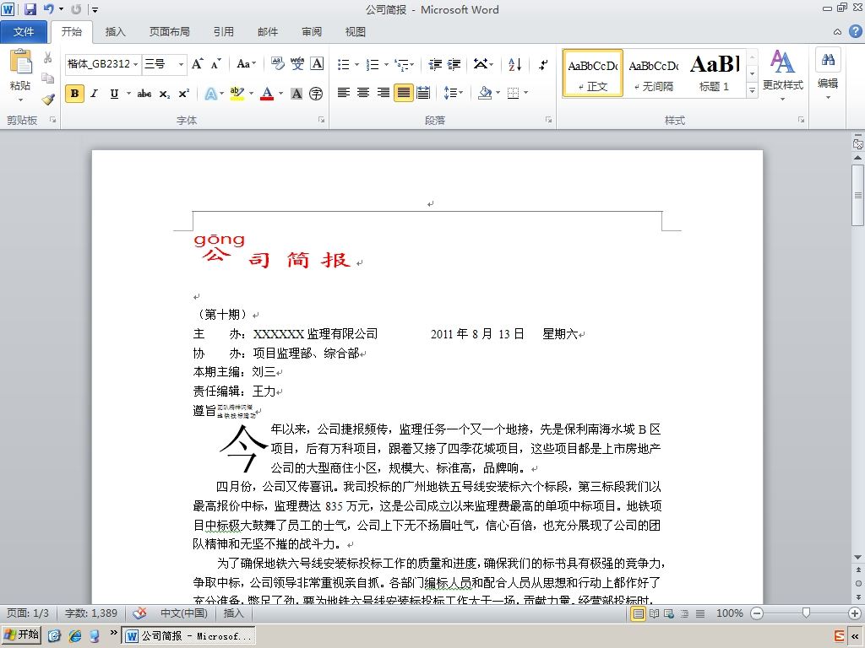The width and height of the screenshot is (865, 648).
Task: Click language 中文(中国) in status bar
Action: (183, 613)
